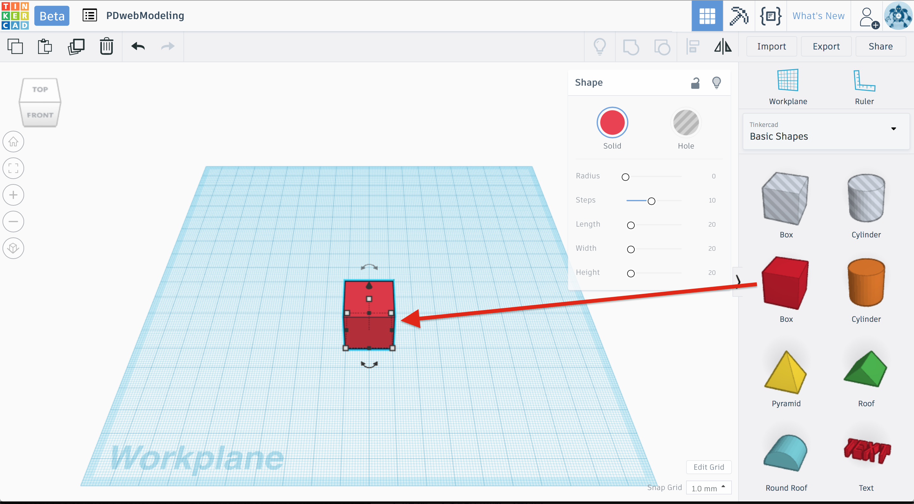Delete selection with trash icon
Image resolution: width=914 pixels, height=504 pixels.
pyautogui.click(x=106, y=46)
